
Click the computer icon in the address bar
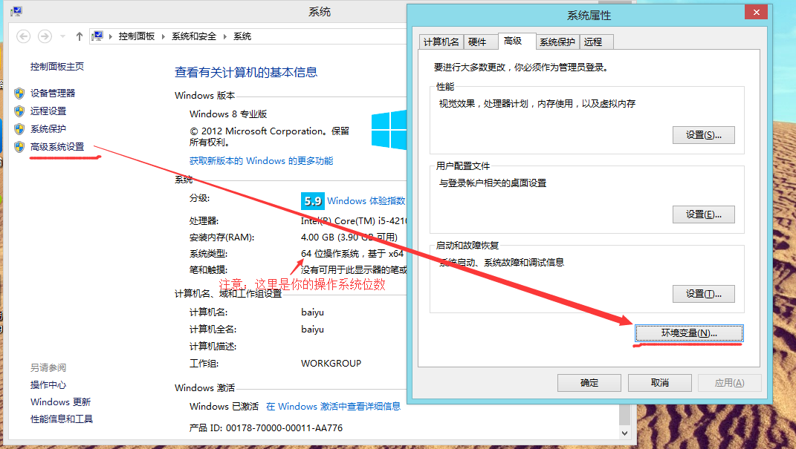pyautogui.click(x=97, y=36)
